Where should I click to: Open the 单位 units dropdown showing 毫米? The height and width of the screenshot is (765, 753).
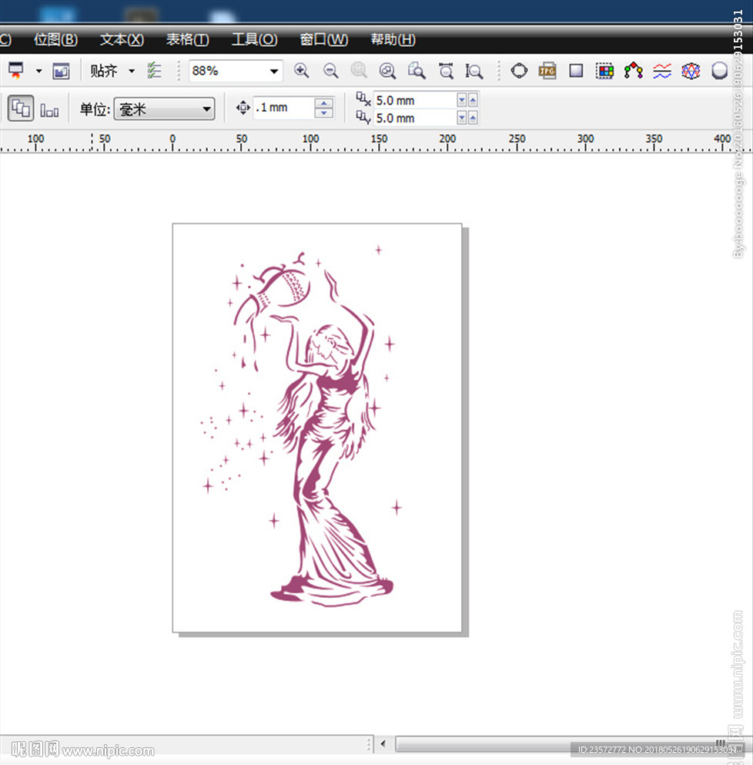coord(164,109)
